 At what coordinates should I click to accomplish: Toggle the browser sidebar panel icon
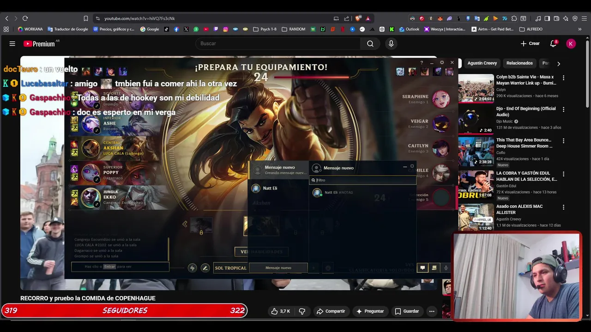[x=547, y=18]
